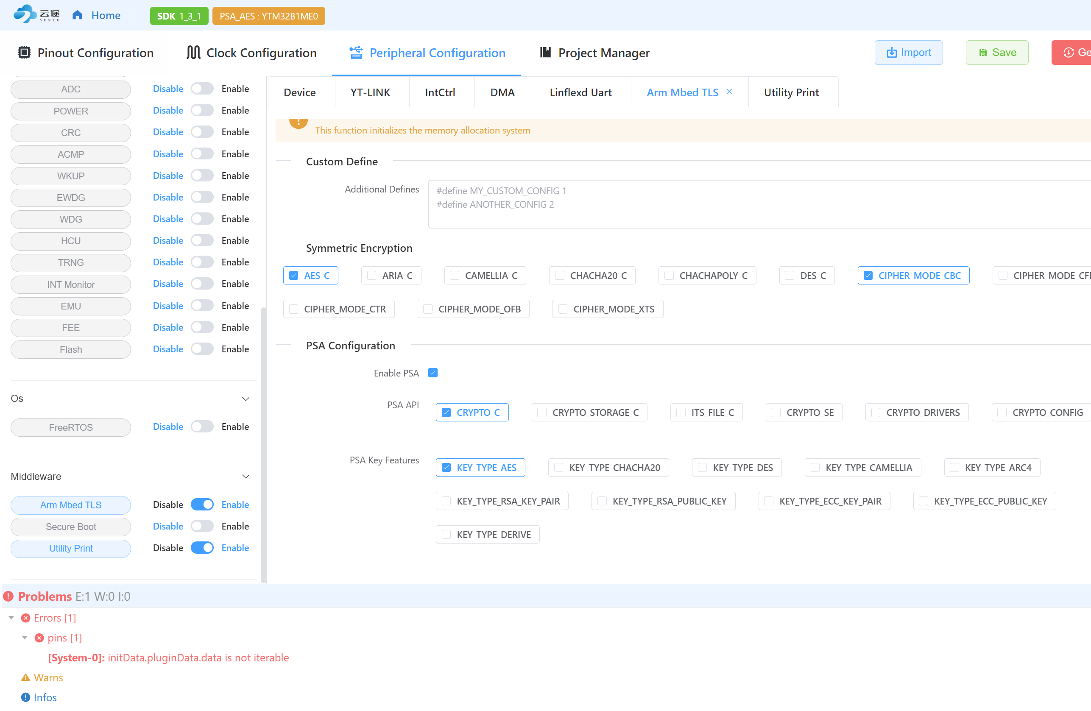The width and height of the screenshot is (1091, 711).
Task: Turn off the Utility Print switch
Action: 202,548
